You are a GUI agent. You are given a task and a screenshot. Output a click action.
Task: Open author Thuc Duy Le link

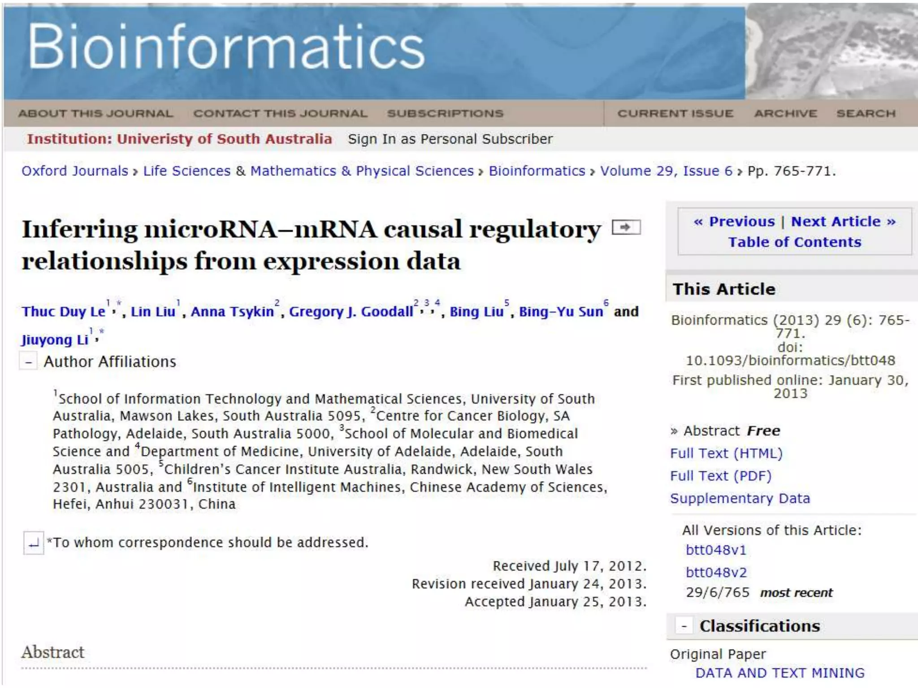click(64, 312)
